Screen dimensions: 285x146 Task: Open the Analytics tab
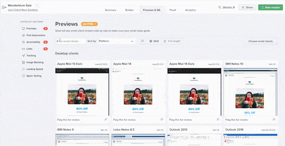click(191, 10)
